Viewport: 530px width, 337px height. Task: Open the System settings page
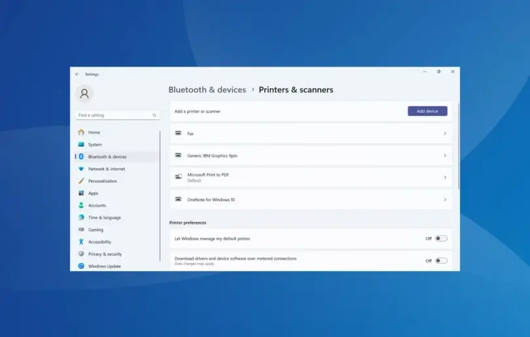(x=117, y=144)
